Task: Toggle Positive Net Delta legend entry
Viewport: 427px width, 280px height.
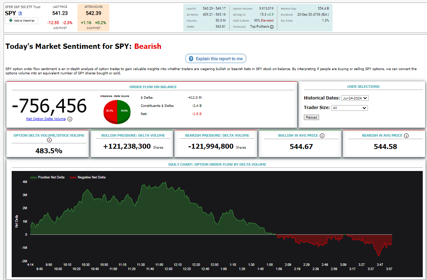Action: pyautogui.click(x=48, y=177)
